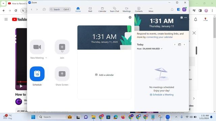Open the Meetings tab
The image size is (216, 121).
click(127, 9)
